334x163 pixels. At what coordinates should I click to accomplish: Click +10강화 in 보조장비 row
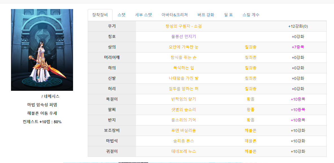coord(298,131)
